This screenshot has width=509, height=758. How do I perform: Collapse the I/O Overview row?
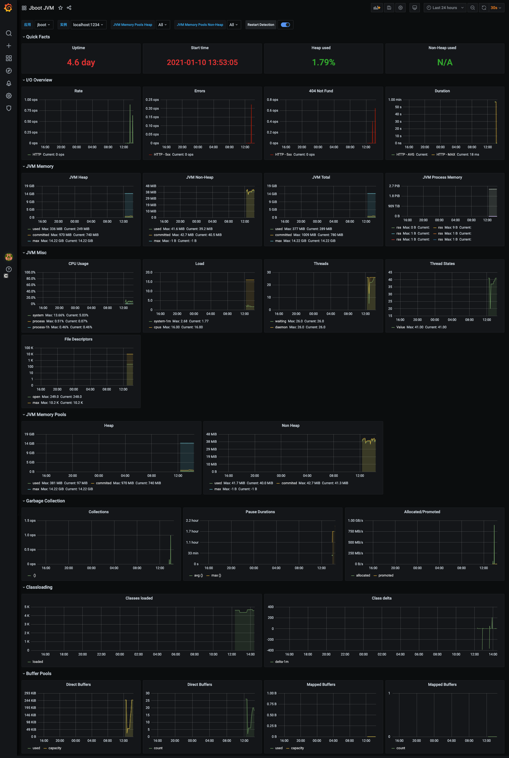(39, 80)
